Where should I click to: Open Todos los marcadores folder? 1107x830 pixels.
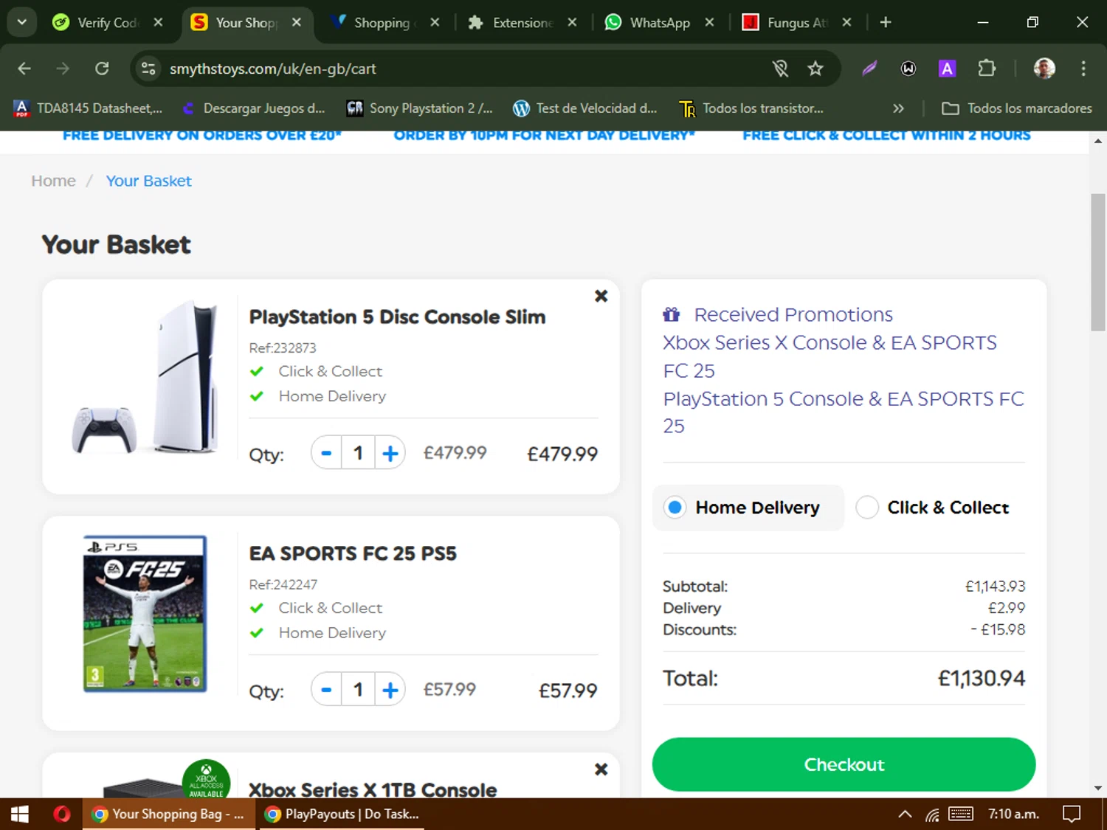pyautogui.click(x=1017, y=108)
